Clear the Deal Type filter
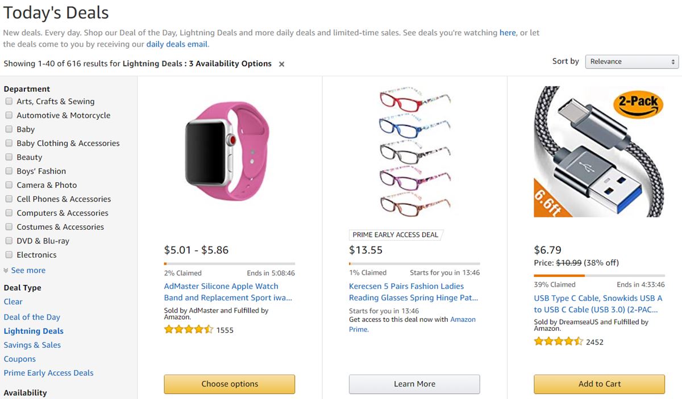This screenshot has height=399, width=682. 13,302
